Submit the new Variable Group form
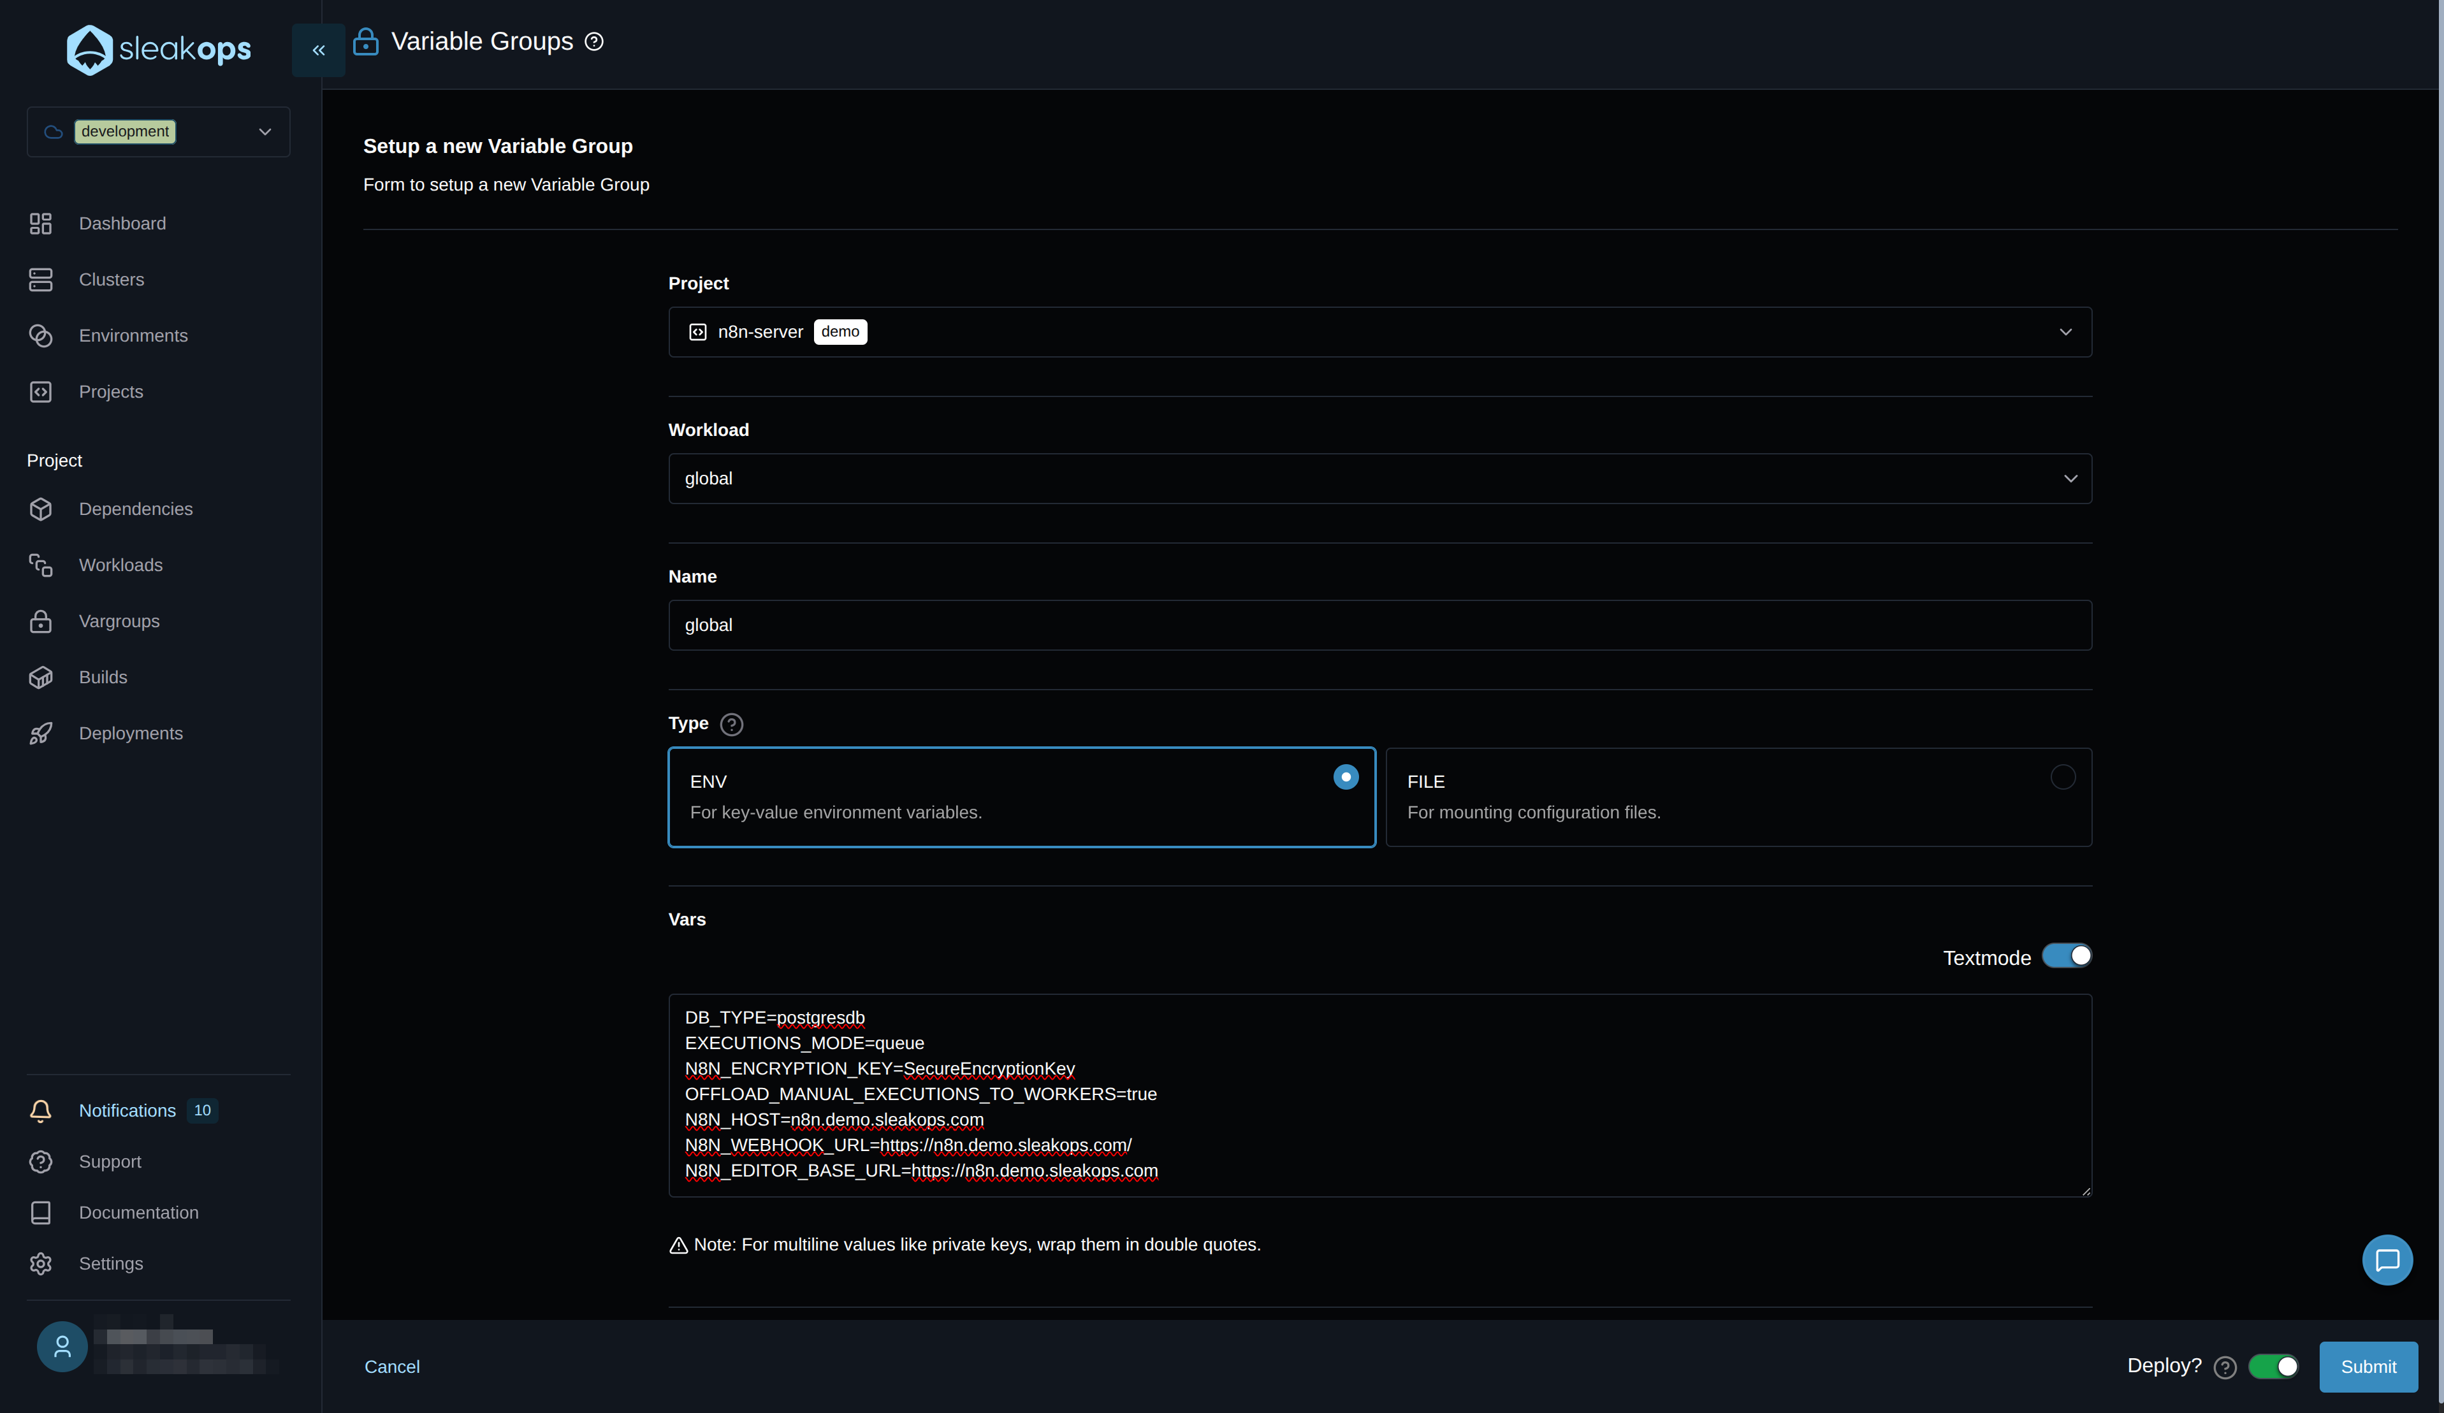The image size is (2444, 1413). [2368, 1366]
